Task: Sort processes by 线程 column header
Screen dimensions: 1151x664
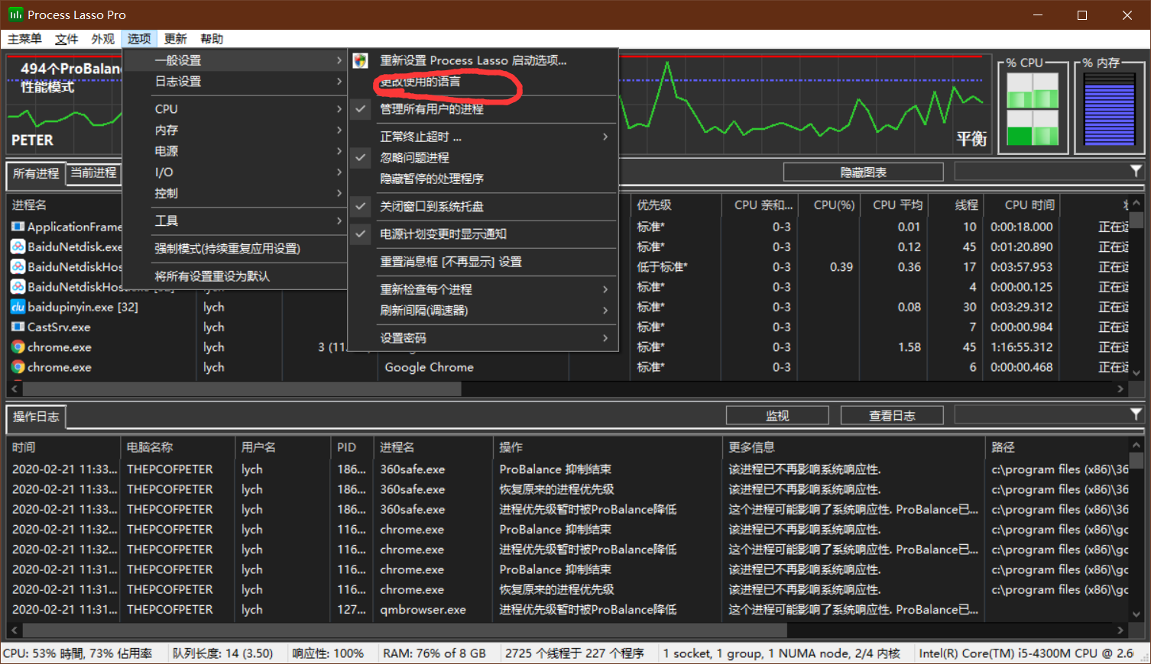Action: [956, 205]
